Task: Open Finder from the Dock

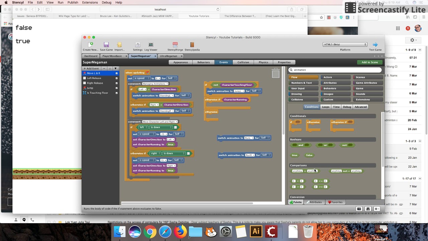Action: (120, 232)
